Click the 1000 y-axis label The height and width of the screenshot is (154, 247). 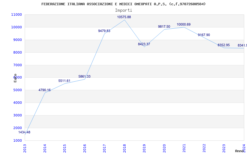(x=17, y=140)
